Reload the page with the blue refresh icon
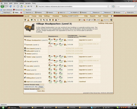137x109 pixels. pos(11,7)
